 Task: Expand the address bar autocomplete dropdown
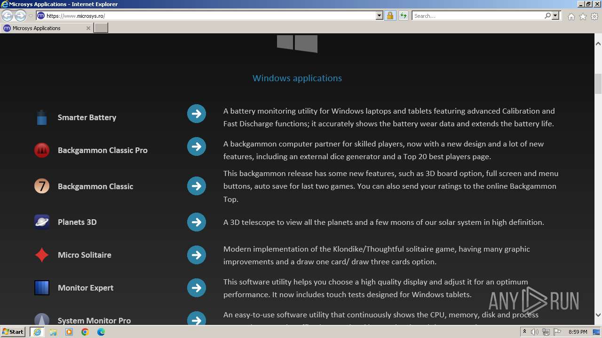[x=380, y=15]
